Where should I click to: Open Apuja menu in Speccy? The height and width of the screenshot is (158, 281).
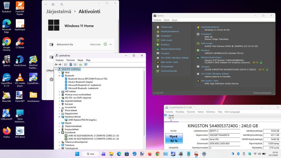(x=174, y=20)
